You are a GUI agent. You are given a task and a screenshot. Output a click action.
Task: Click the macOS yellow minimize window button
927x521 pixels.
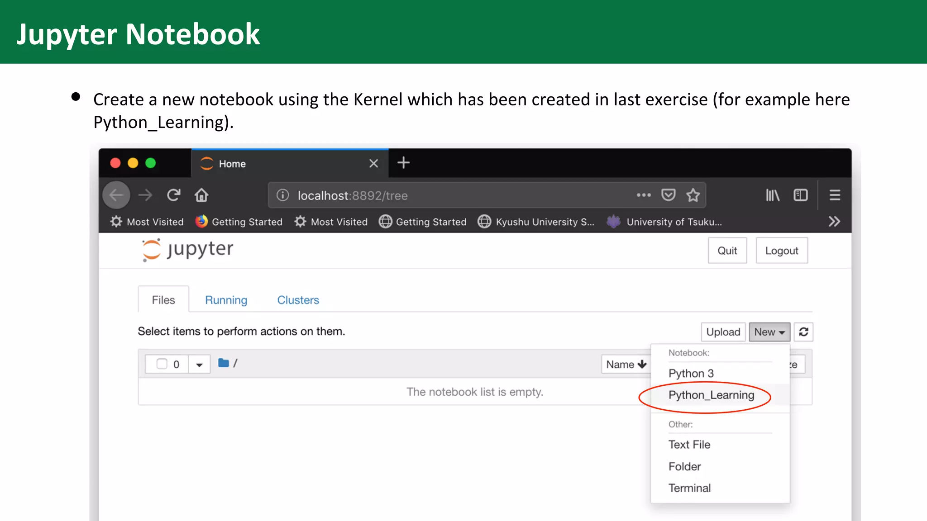tap(133, 163)
